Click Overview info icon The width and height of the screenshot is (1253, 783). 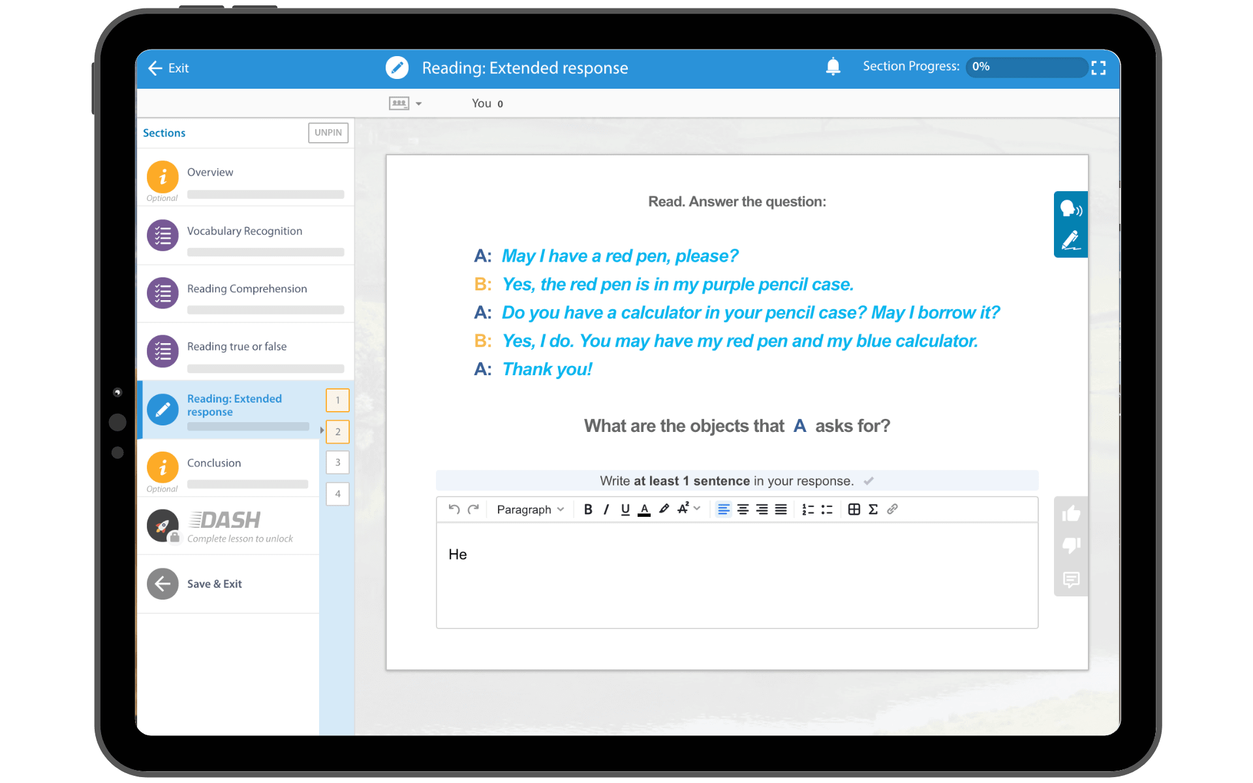coord(162,177)
